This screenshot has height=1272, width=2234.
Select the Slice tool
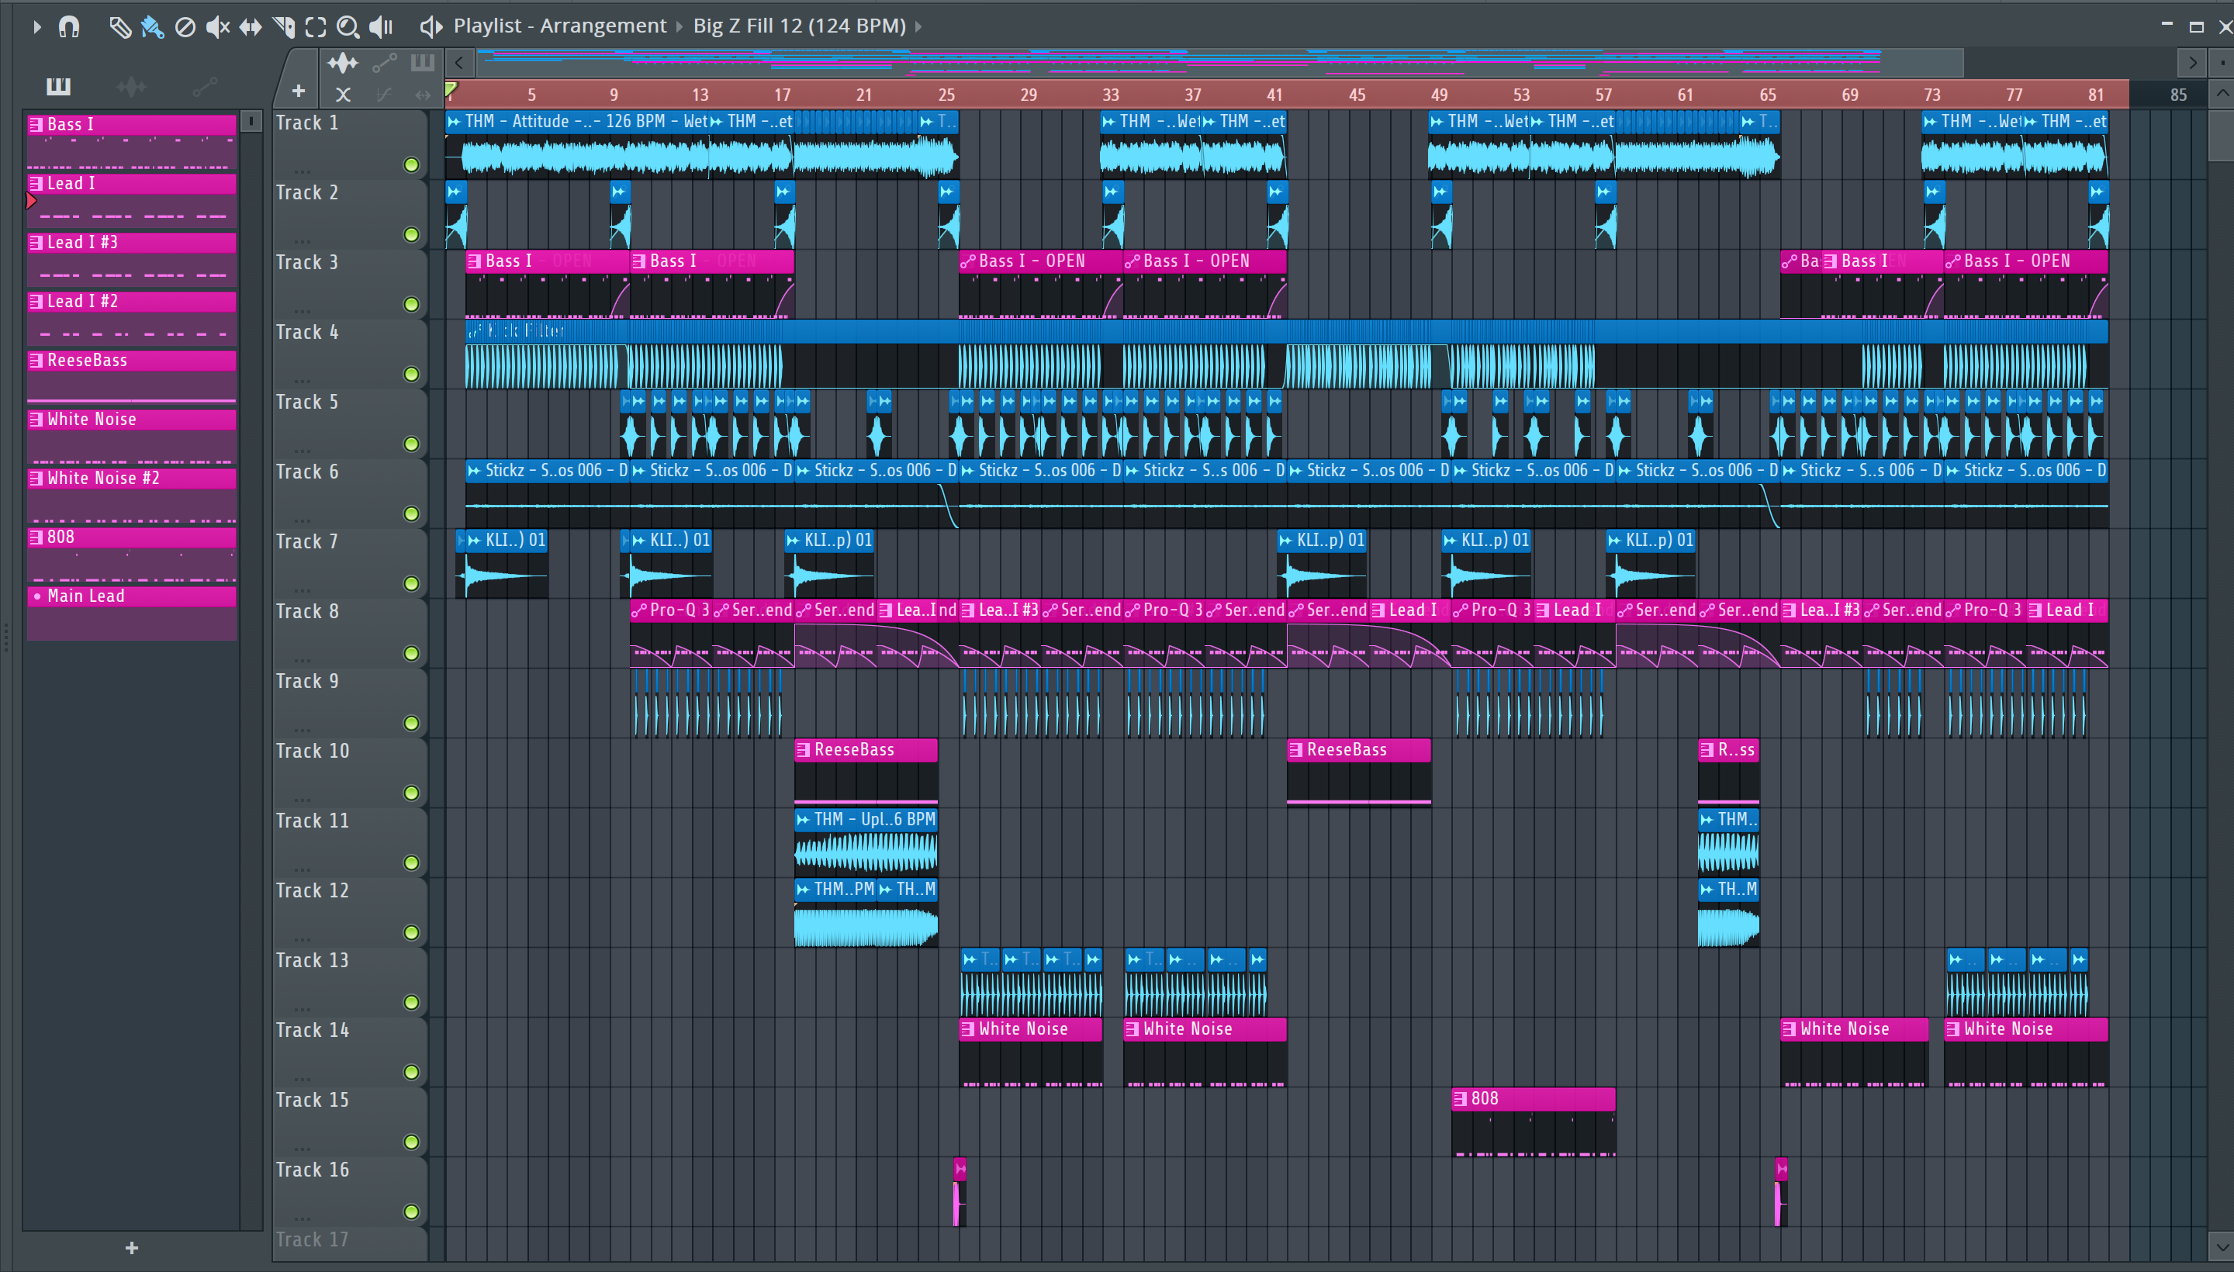[x=283, y=26]
